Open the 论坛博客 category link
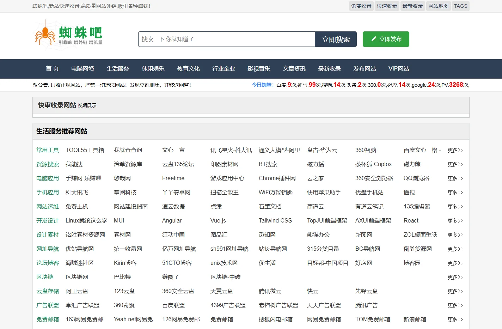Image resolution: width=502 pixels, height=329 pixels. [48, 263]
